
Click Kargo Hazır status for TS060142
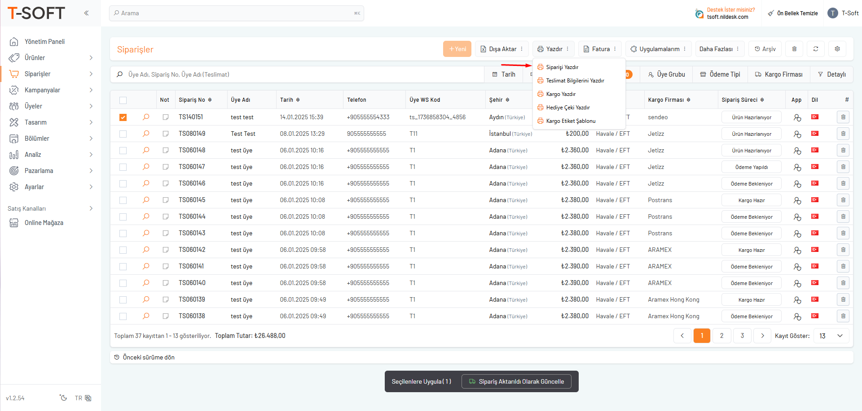pyautogui.click(x=752, y=250)
